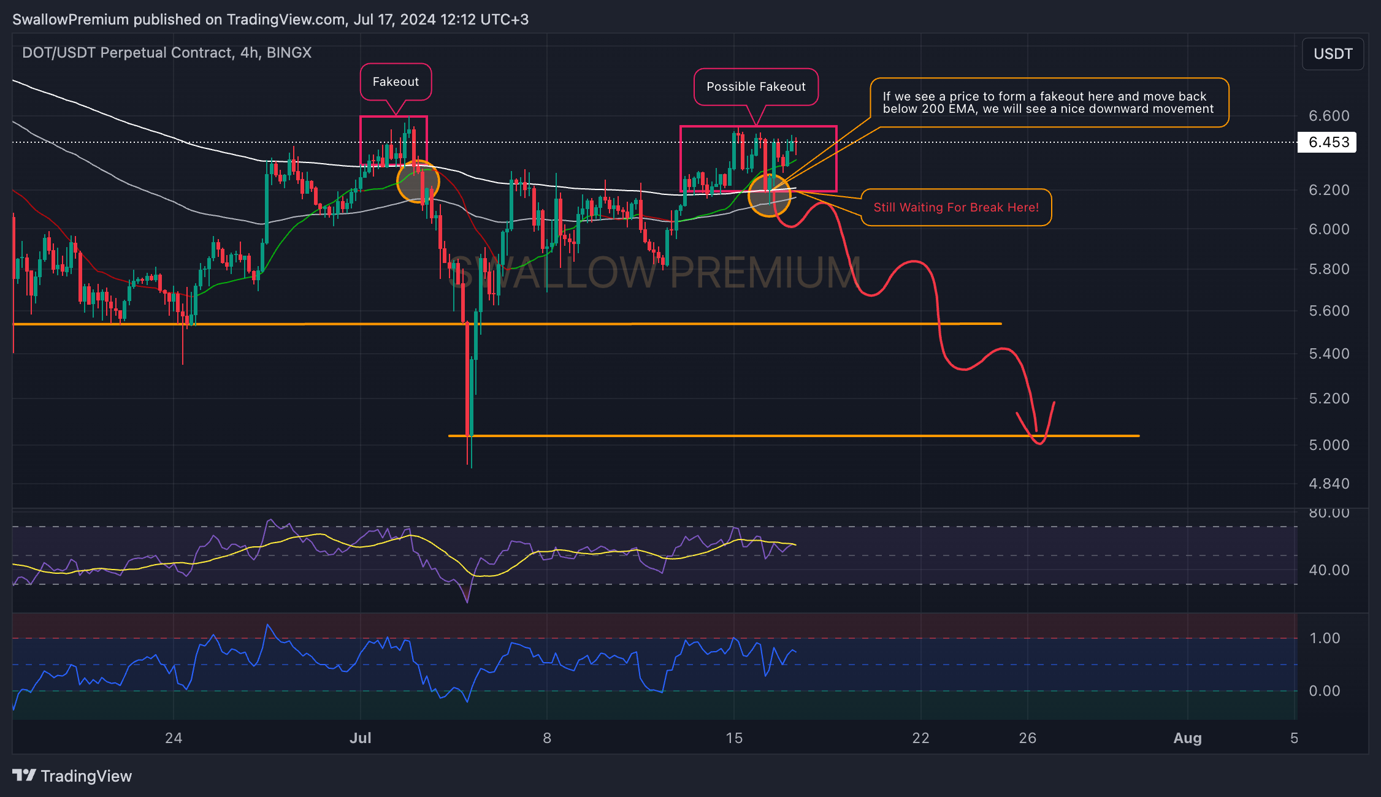Screen dimensions: 1381x797
Task: Select the current price label 6.453
Action: coord(1328,142)
